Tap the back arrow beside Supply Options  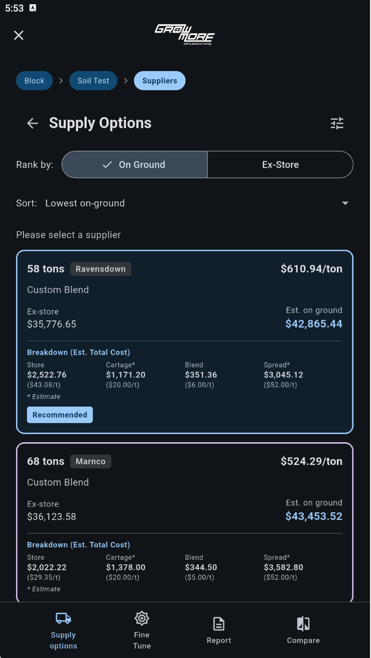tap(32, 123)
